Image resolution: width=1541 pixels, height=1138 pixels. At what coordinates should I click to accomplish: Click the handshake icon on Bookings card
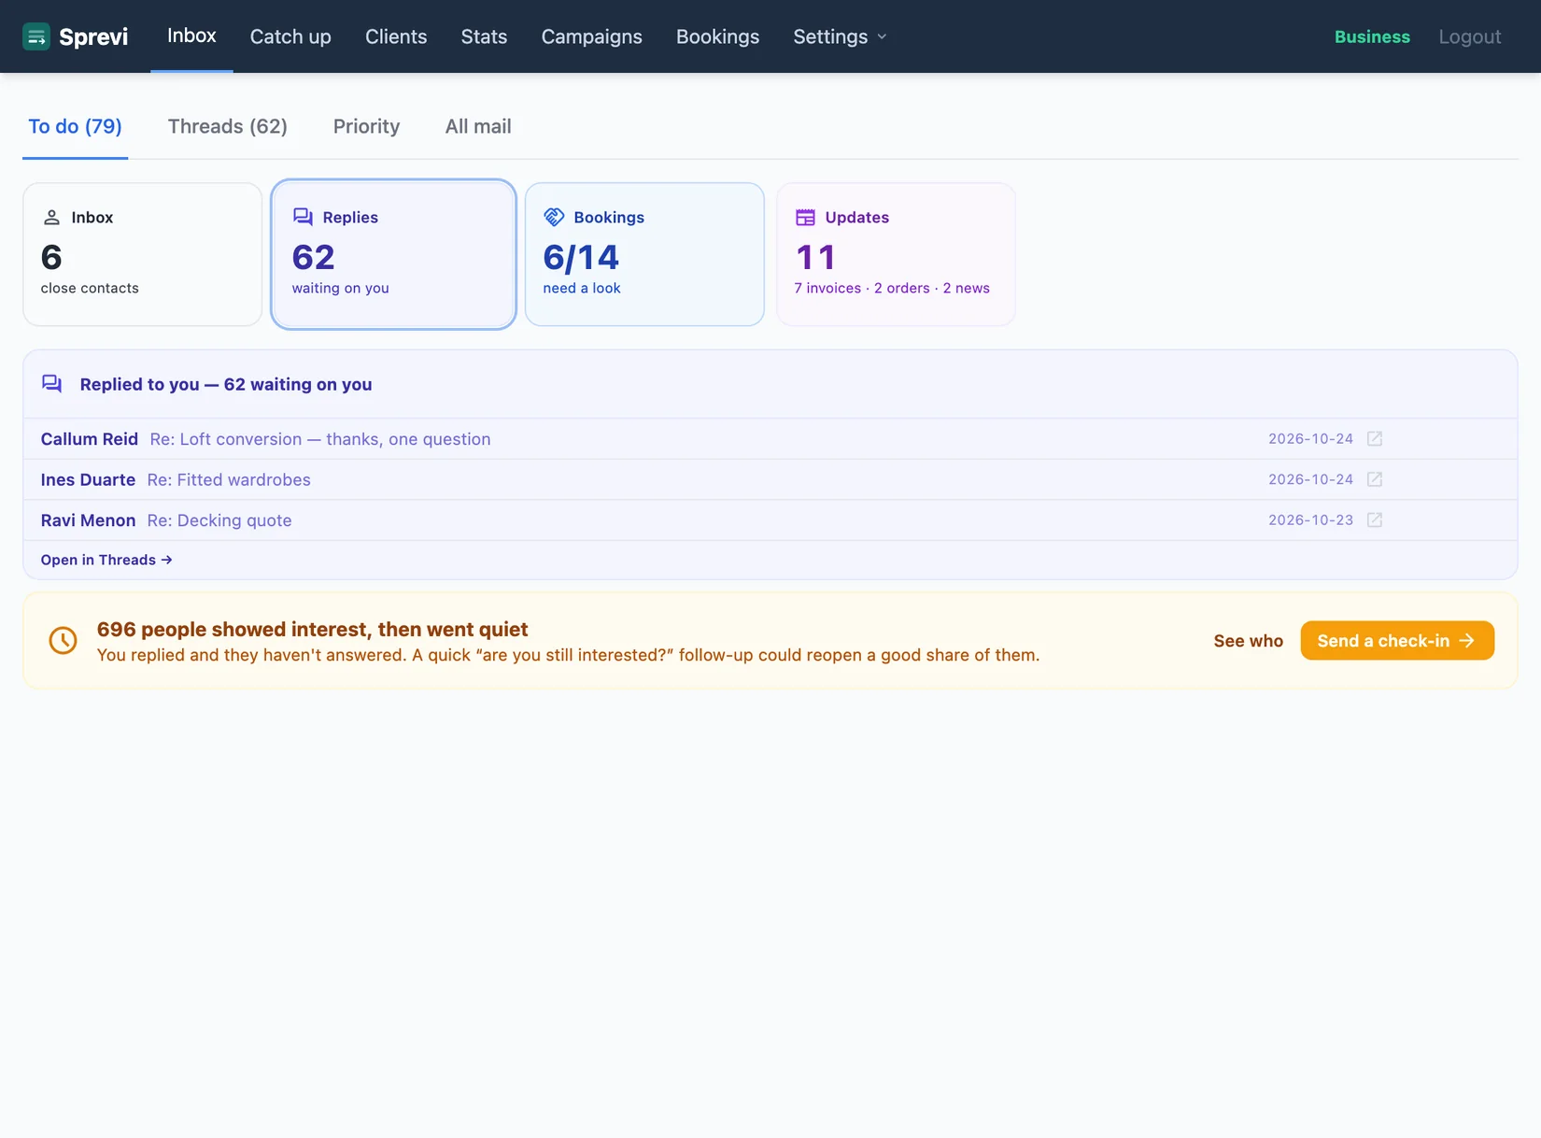554,217
